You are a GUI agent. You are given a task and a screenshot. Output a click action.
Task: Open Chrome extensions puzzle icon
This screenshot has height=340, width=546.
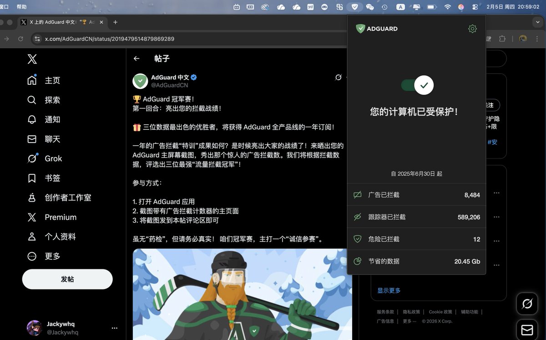502,39
